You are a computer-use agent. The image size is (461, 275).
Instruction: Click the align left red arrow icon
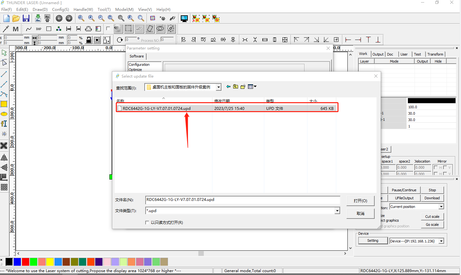tap(348, 40)
